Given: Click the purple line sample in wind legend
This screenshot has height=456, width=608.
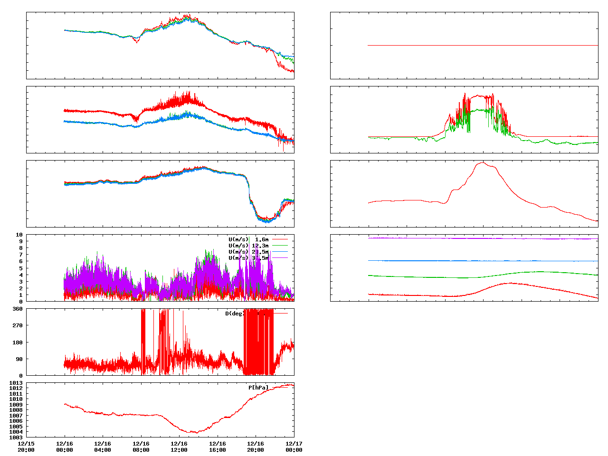Looking at the screenshot, I should click(x=280, y=258).
